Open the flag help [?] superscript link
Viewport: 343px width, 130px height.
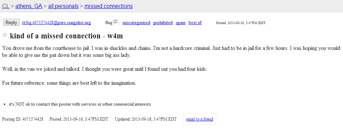pyautogui.click(x=116, y=21)
